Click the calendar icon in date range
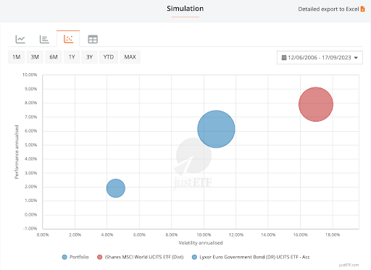Viewport: 371px width, 270px height. click(x=284, y=57)
